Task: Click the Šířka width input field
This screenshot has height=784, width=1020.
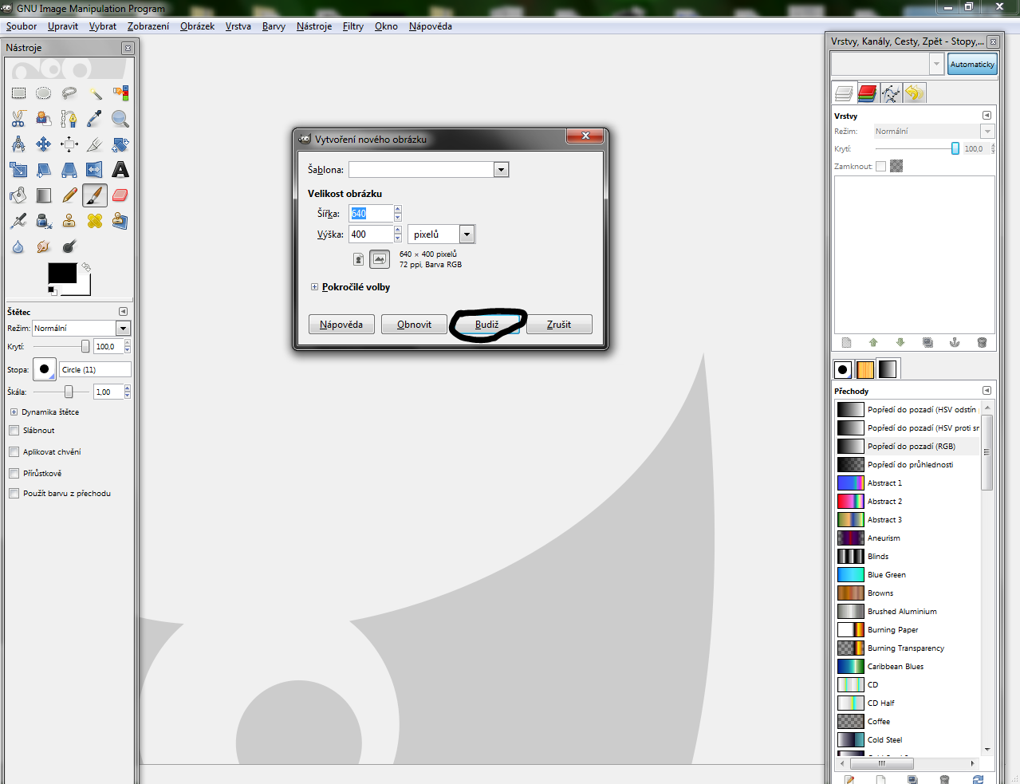Action: coord(371,214)
